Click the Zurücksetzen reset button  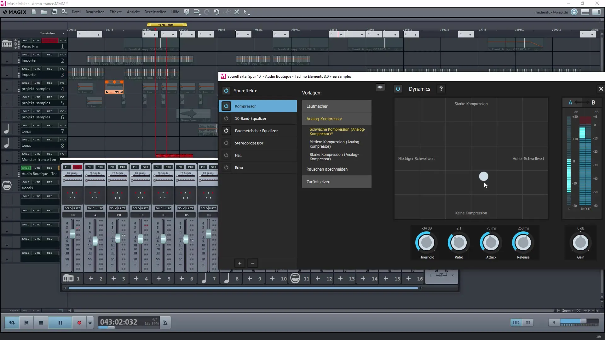pyautogui.click(x=337, y=182)
